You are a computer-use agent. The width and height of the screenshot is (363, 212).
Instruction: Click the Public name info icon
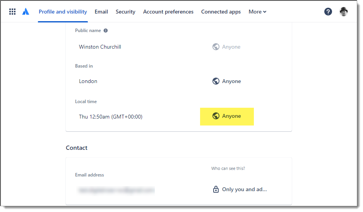click(106, 31)
